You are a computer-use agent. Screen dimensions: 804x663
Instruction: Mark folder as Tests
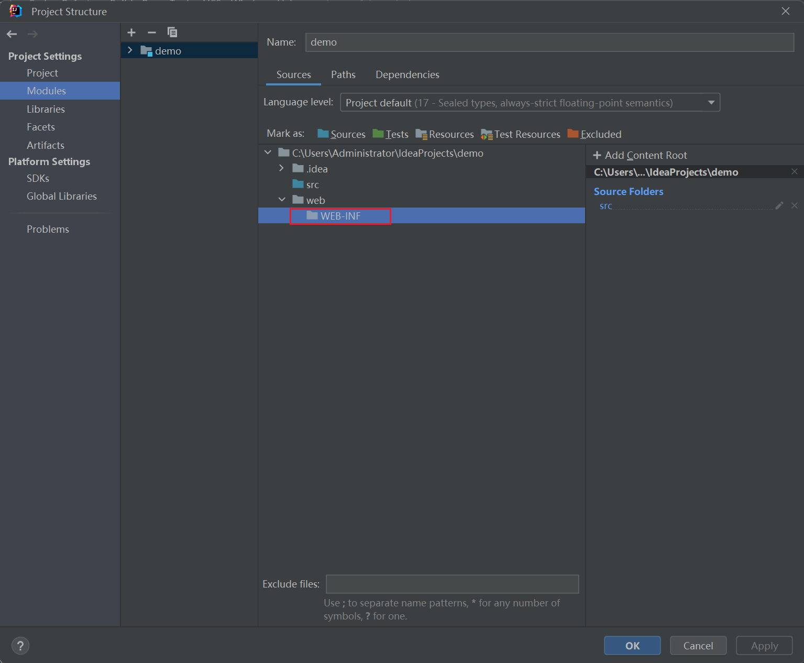point(391,134)
